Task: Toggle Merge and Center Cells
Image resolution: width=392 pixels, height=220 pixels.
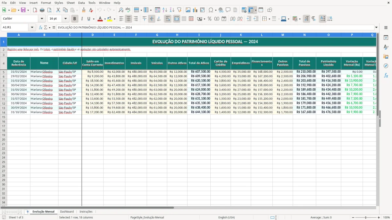Action: (x=177, y=19)
